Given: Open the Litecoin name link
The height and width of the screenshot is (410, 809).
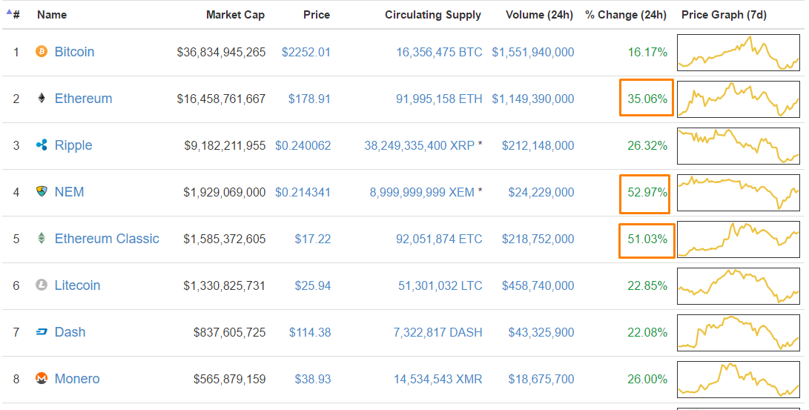Looking at the screenshot, I should pyautogui.click(x=77, y=285).
